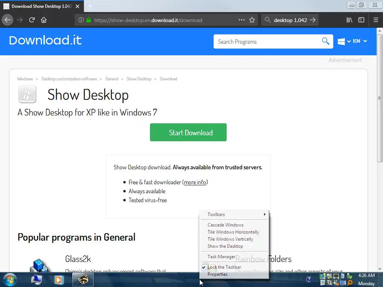This screenshot has width=383, height=287.
Task: Go back with the browser Back arrow
Action: tap(7, 20)
